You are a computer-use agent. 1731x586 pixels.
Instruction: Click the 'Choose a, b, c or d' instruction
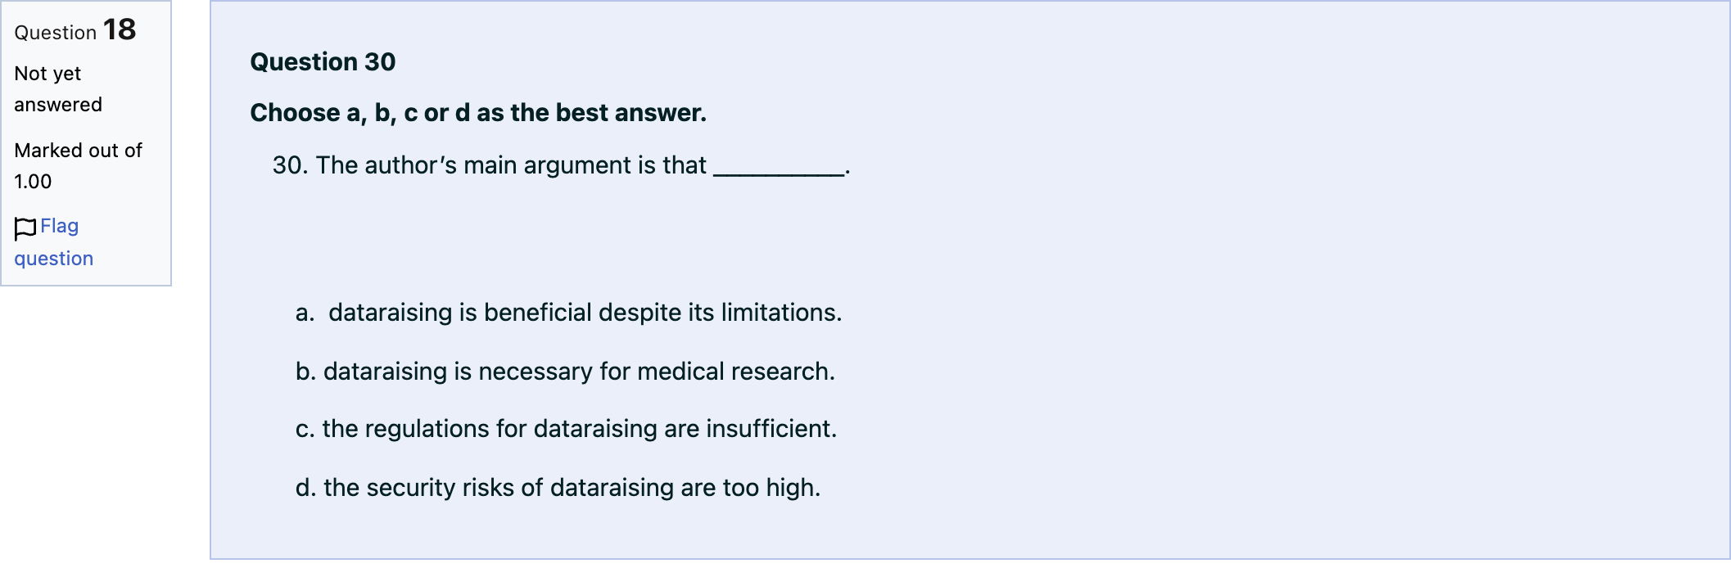point(478,113)
